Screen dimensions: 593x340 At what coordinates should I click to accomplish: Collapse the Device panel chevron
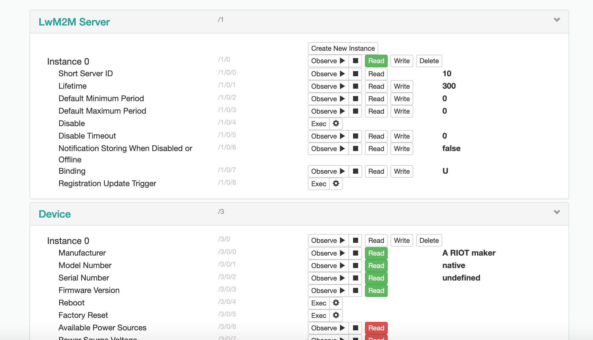pyautogui.click(x=557, y=212)
